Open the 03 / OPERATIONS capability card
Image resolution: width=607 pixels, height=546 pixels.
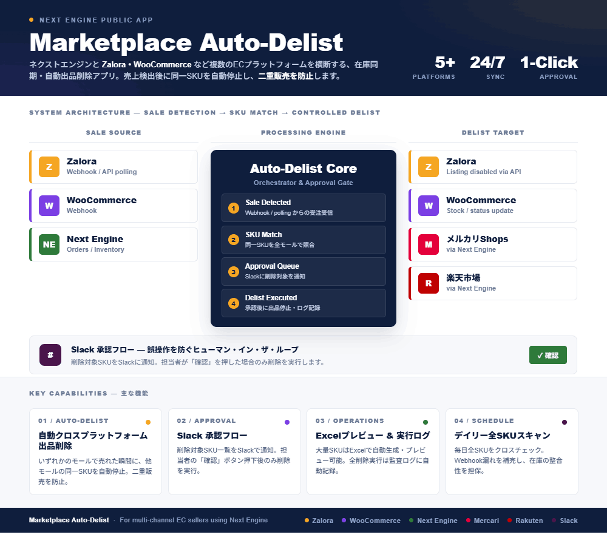(373, 451)
